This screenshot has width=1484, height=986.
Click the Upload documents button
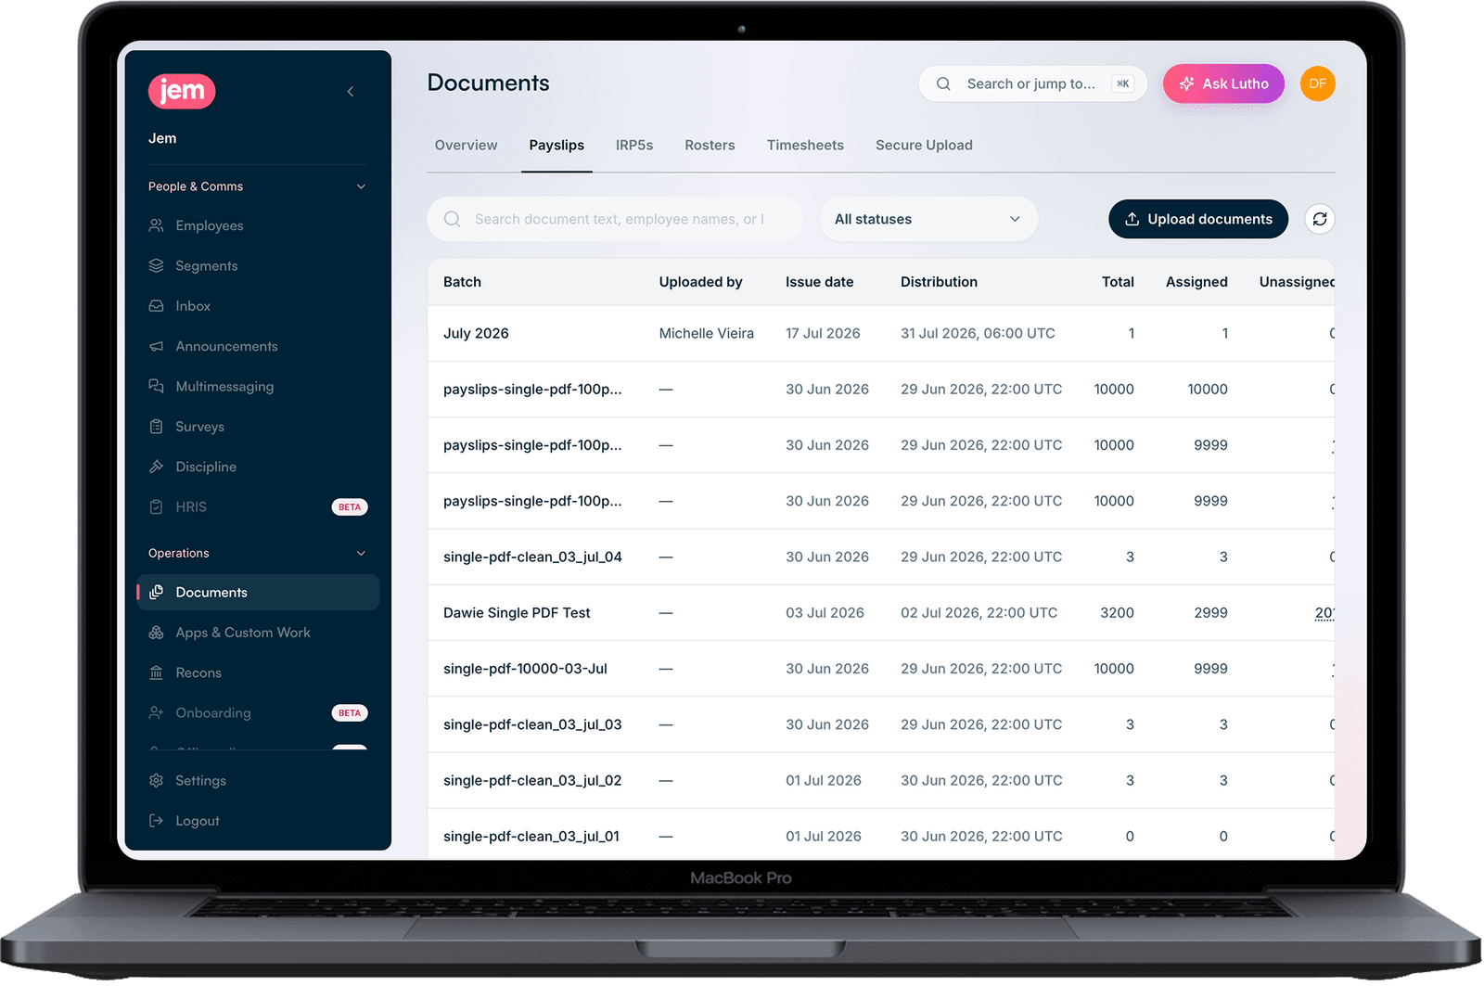click(x=1197, y=219)
